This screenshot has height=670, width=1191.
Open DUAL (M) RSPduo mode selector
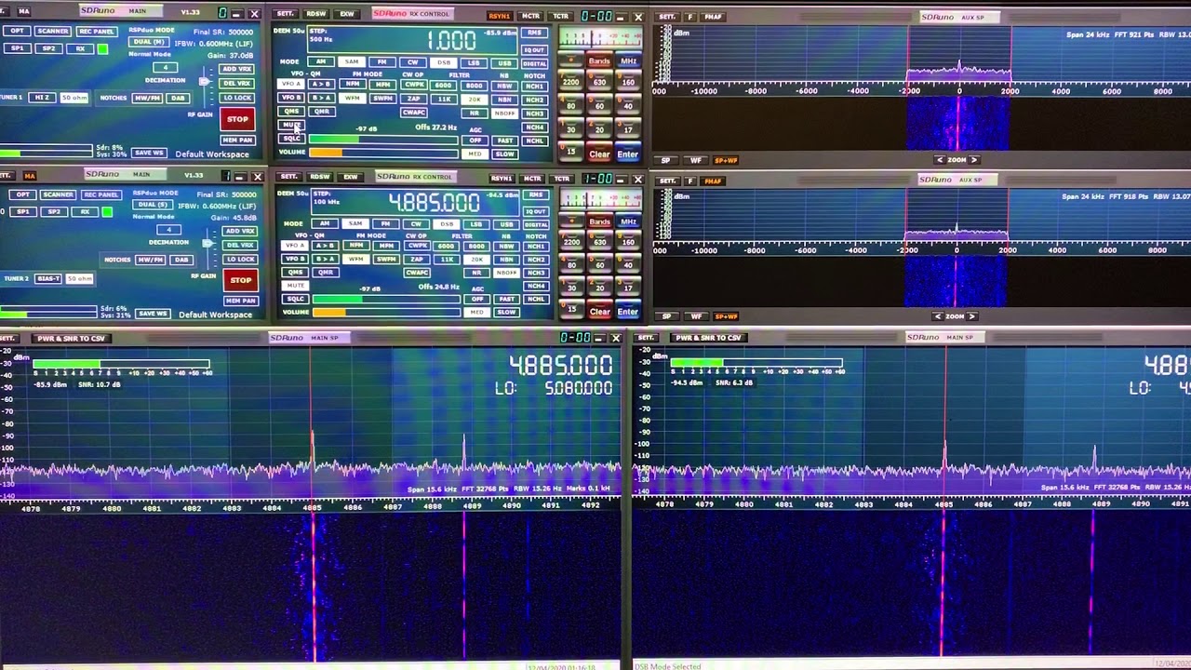pyautogui.click(x=150, y=42)
